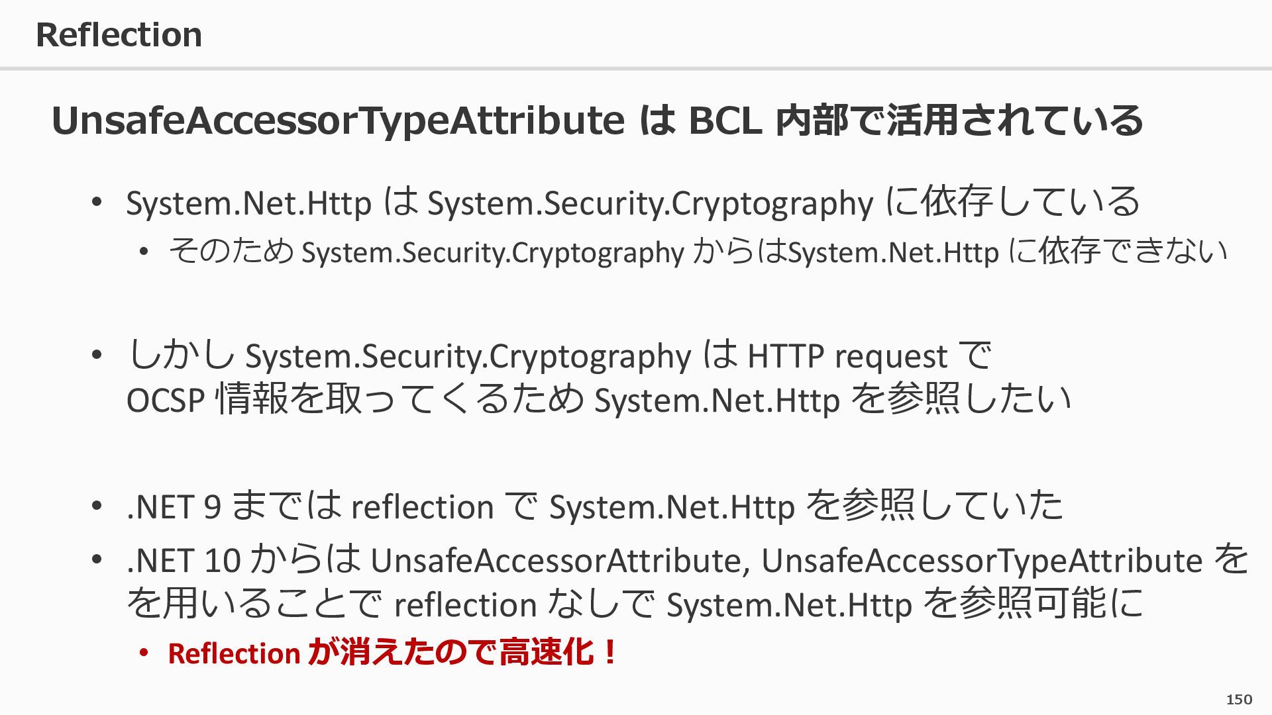1272x715 pixels.
Task: Click the slide page number 150
Action: pyautogui.click(x=1239, y=699)
